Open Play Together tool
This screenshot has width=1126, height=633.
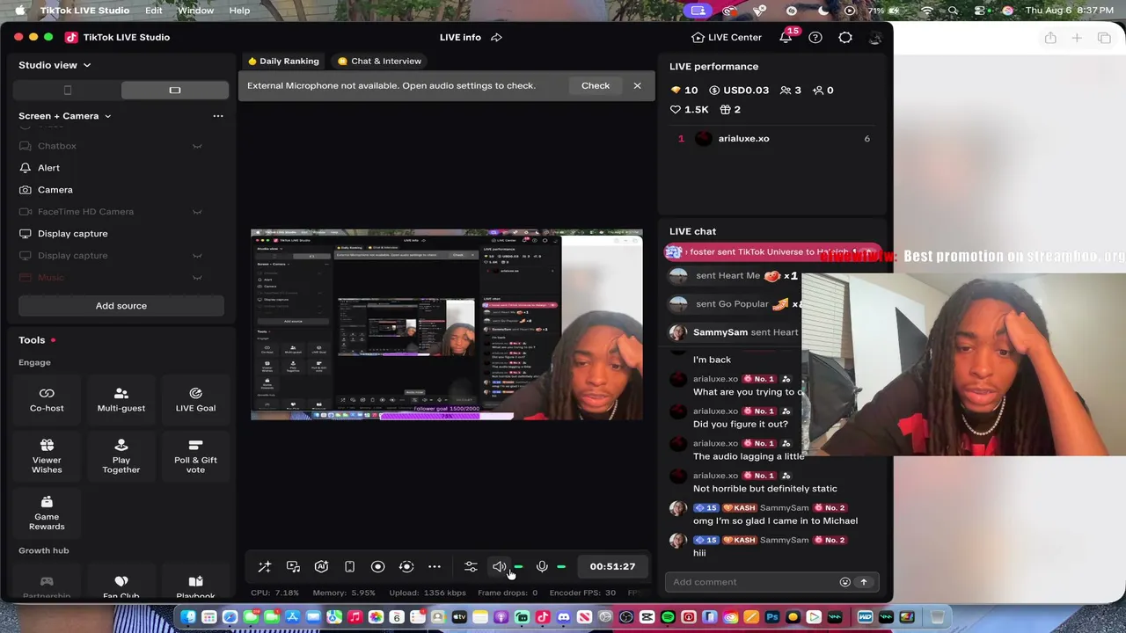(121, 456)
